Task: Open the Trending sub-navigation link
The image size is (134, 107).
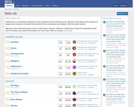Action: click(x=16, y=9)
